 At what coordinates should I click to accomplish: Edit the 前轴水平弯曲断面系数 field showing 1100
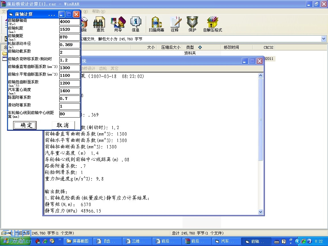click(70, 76)
